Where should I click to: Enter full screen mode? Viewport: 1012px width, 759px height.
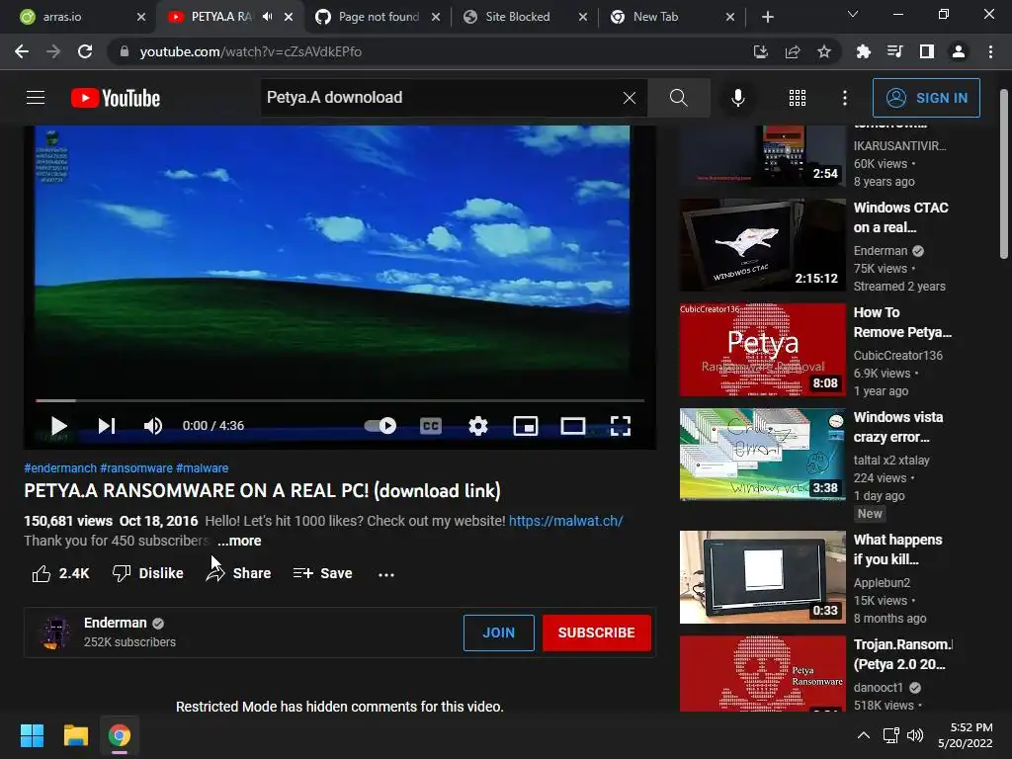[621, 426]
